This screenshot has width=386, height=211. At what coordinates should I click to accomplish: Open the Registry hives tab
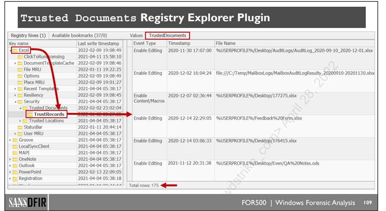[28, 35]
